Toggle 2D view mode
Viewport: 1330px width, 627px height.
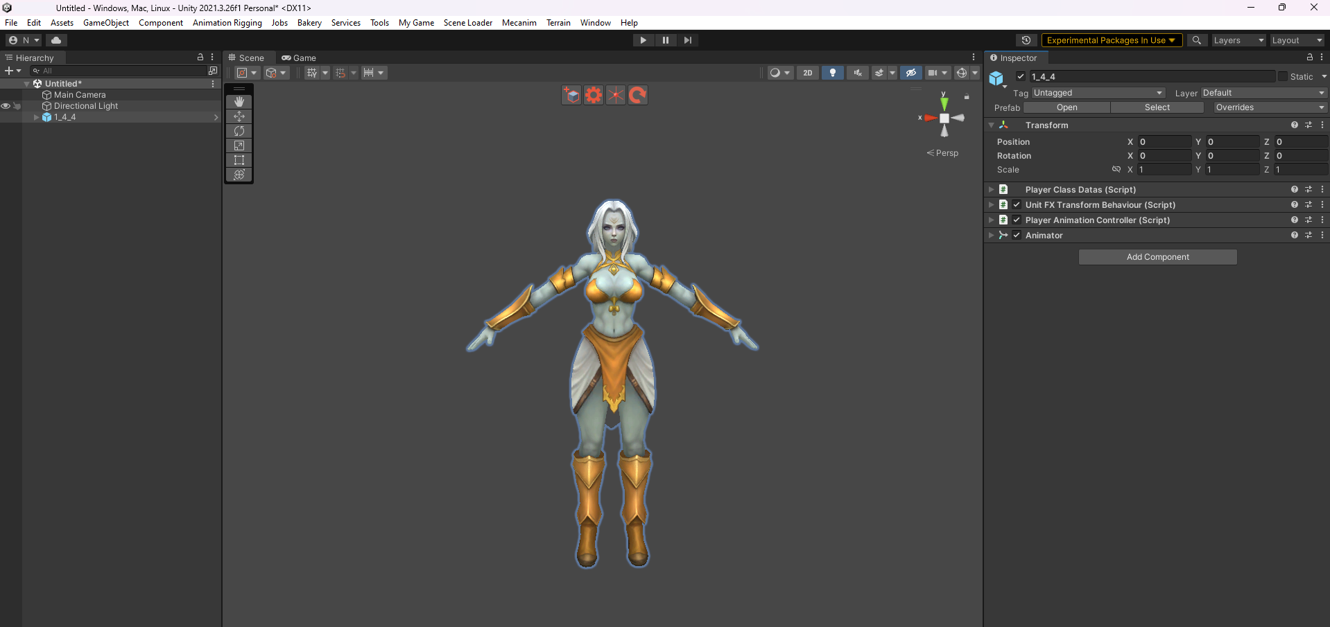(808, 73)
